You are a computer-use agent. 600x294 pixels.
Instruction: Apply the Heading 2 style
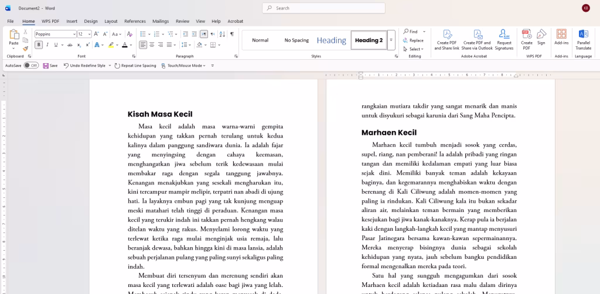369,40
